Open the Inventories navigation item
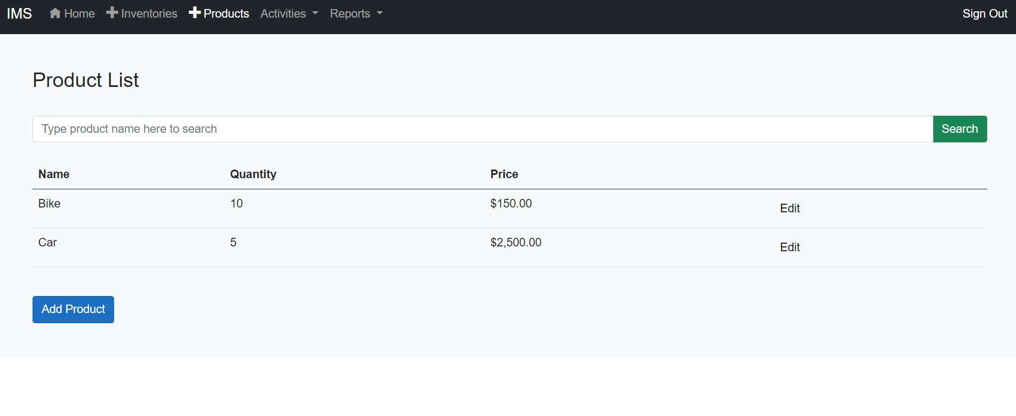Screen dimensions: 1016x416 click(148, 13)
